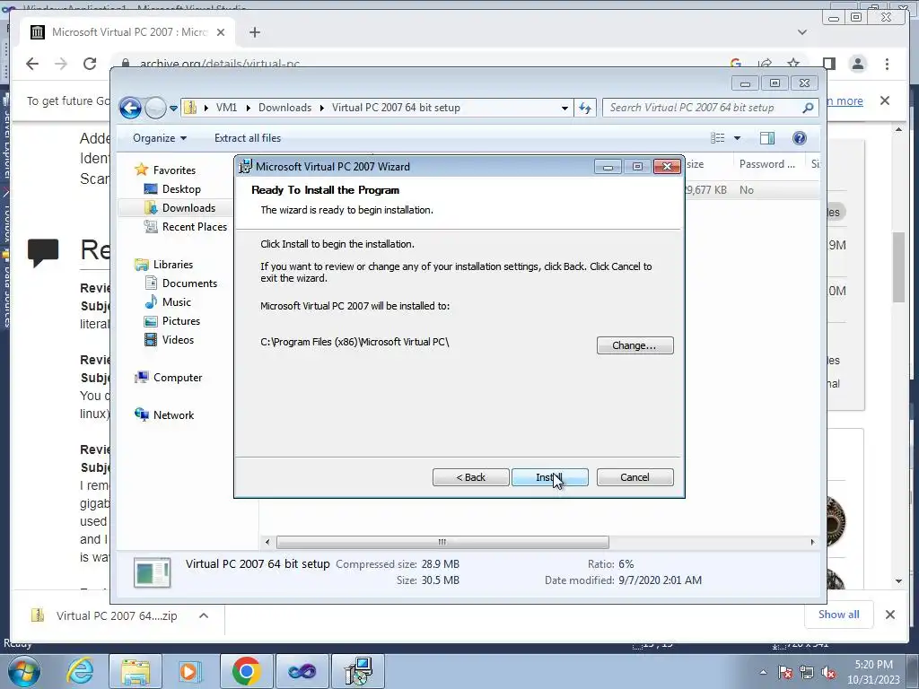Click the Chrome share icon
This screenshot has width=919, height=689.
click(765, 64)
